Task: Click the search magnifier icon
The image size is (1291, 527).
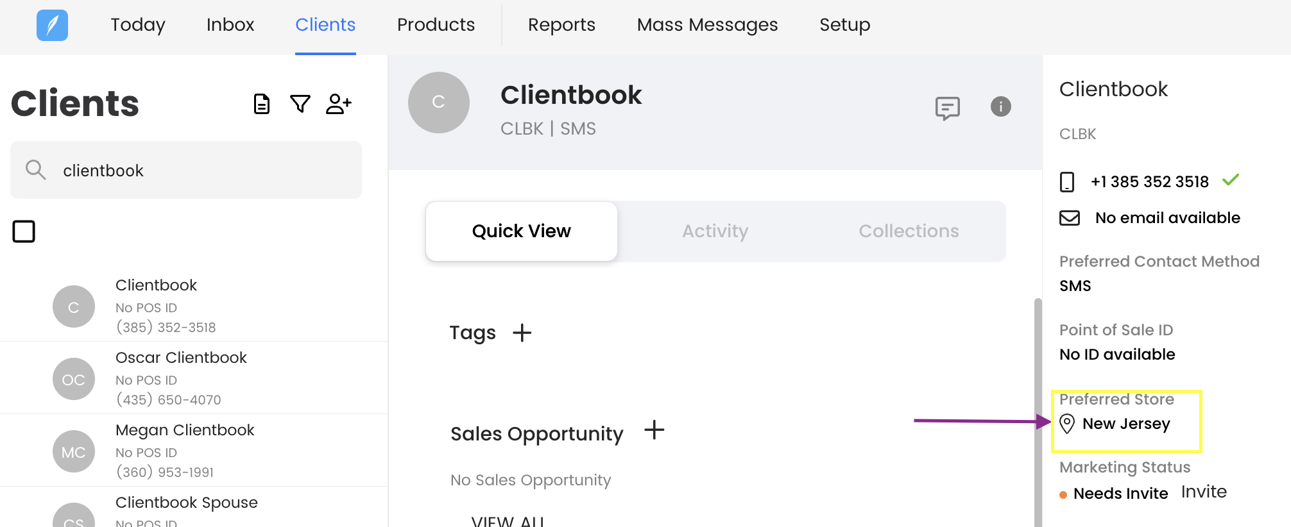Action: pyautogui.click(x=35, y=170)
